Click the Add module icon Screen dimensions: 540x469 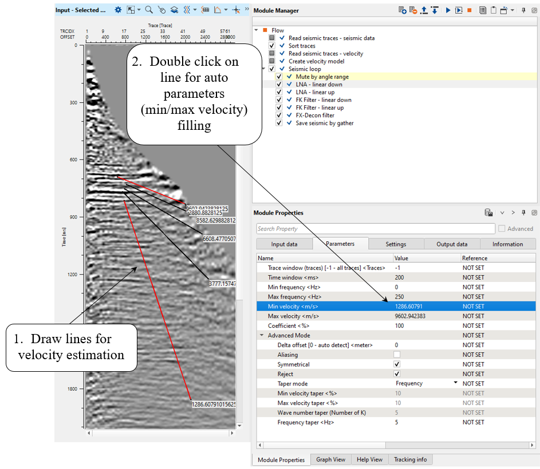[403, 10]
